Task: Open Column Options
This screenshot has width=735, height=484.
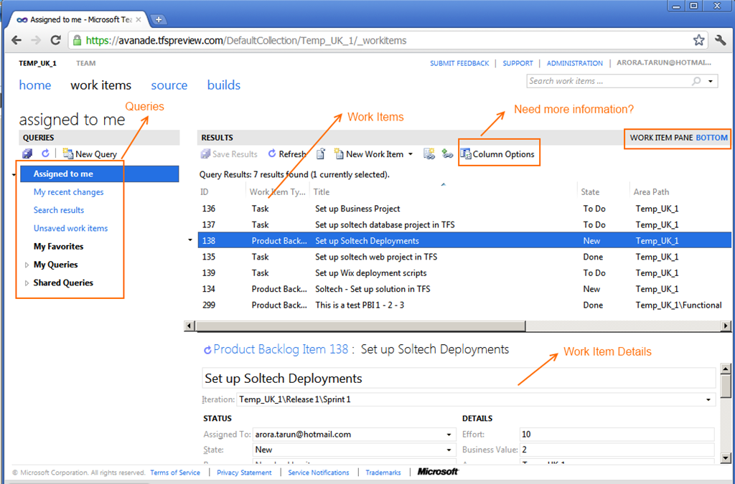Action: [x=497, y=154]
